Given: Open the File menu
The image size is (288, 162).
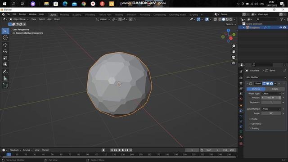Looking at the screenshot, I should tap(8, 14).
